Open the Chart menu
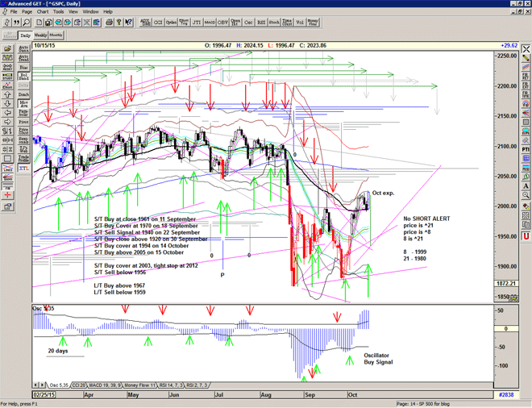 pos(42,12)
